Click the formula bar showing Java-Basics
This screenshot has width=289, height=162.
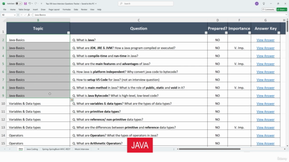[158, 15]
